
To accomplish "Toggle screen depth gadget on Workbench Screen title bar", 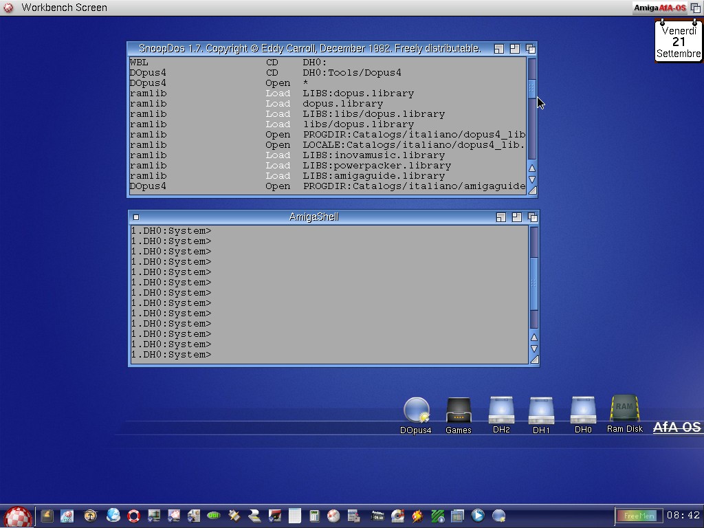I will pyautogui.click(x=696, y=8).
